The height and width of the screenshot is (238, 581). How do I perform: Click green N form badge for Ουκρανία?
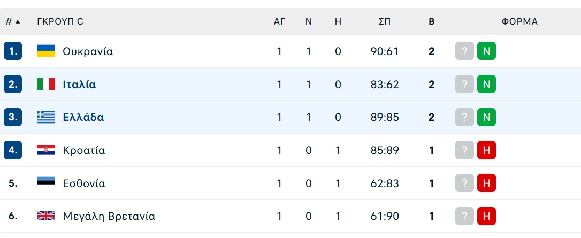pyautogui.click(x=486, y=51)
